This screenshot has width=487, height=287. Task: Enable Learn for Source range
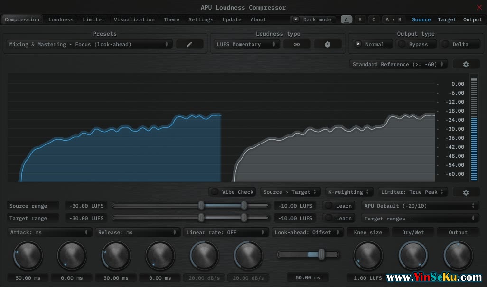coord(338,206)
